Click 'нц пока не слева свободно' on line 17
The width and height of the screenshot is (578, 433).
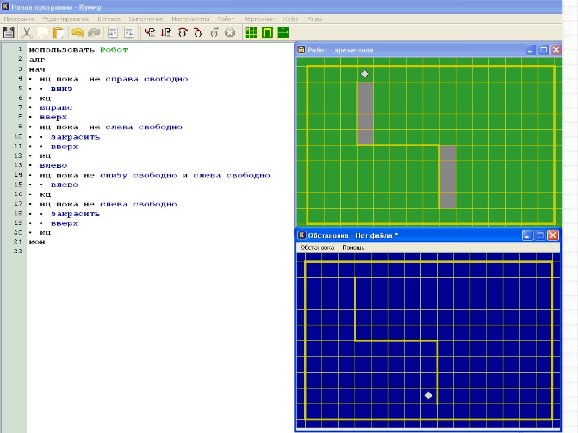[108, 204]
